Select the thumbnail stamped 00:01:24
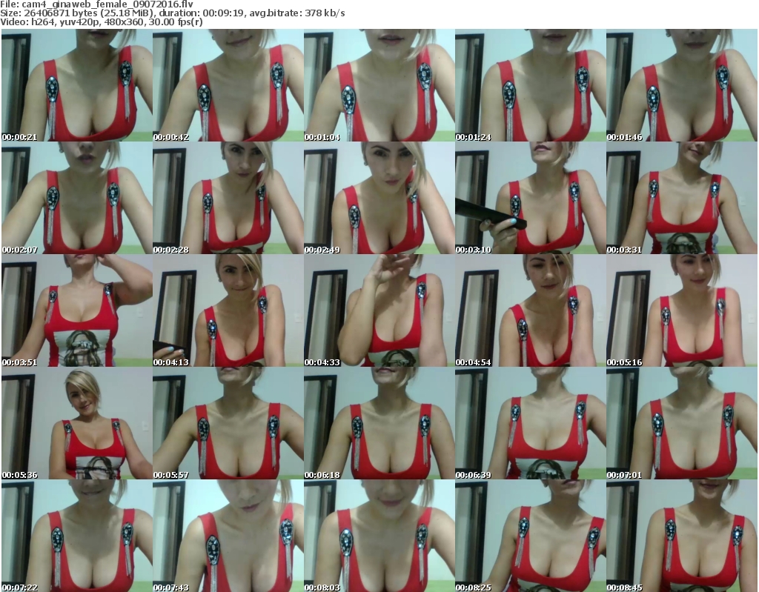This screenshot has width=759, height=592. 531,85
